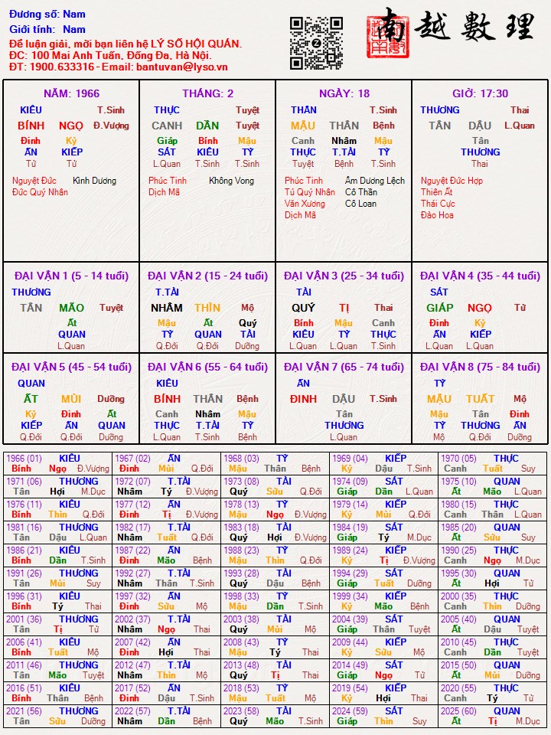
Task: Click the '1966 (01)' year cell label
Action: pyautogui.click(x=24, y=459)
